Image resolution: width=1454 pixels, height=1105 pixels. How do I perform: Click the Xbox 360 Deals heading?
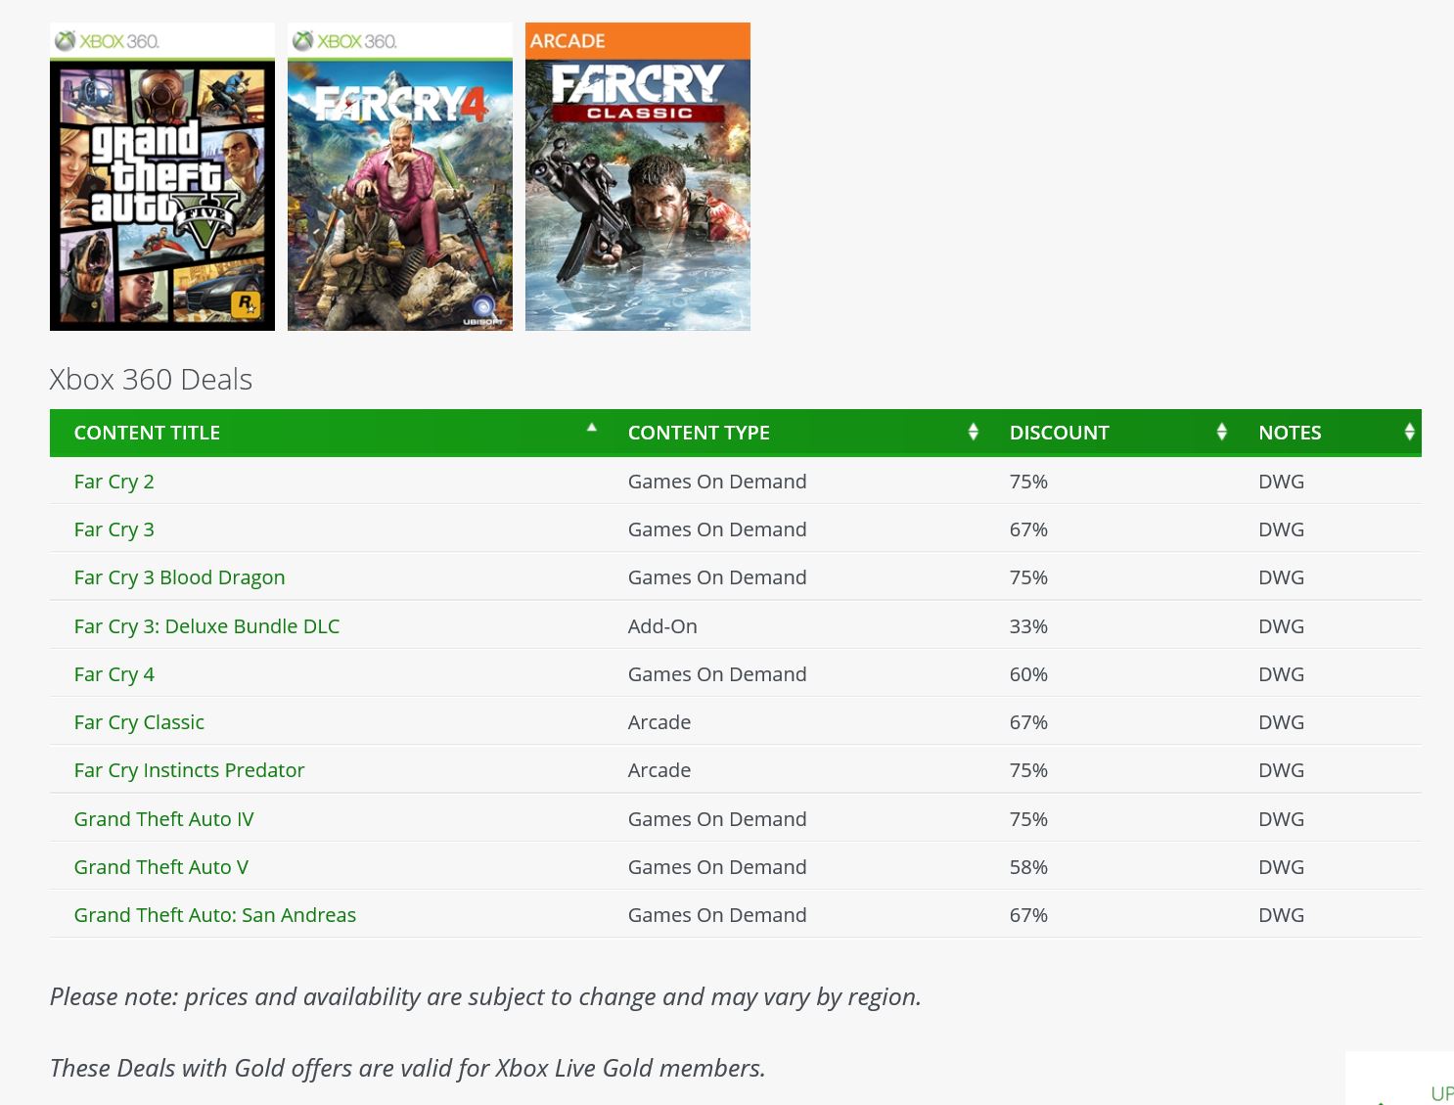[x=151, y=379]
